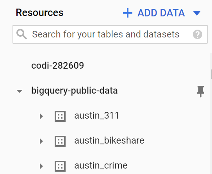
Task: Select the codi-282609 project
Action: [58, 66]
